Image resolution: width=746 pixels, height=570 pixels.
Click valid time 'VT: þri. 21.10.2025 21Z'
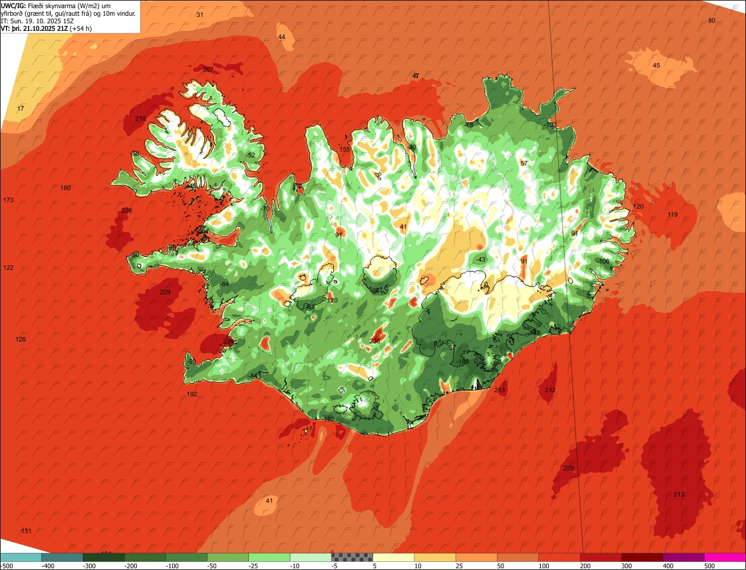[34, 28]
